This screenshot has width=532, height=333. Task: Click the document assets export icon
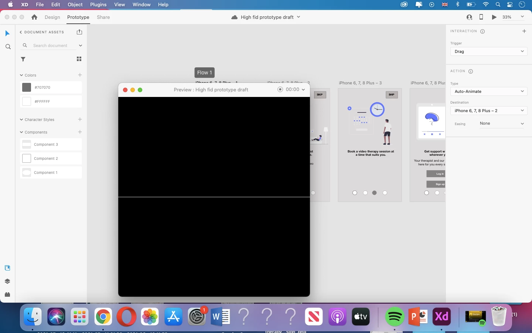click(79, 32)
